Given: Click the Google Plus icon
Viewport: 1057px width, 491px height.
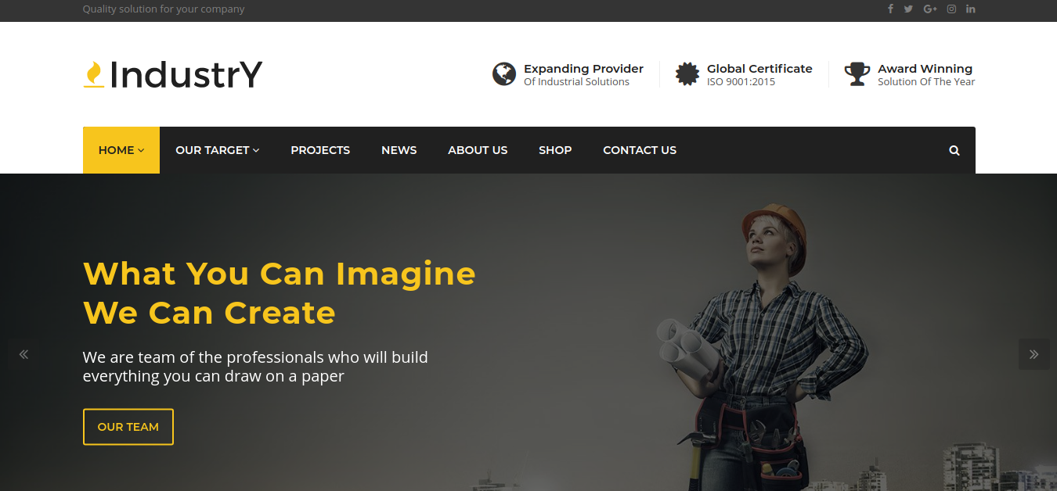Looking at the screenshot, I should (x=930, y=9).
